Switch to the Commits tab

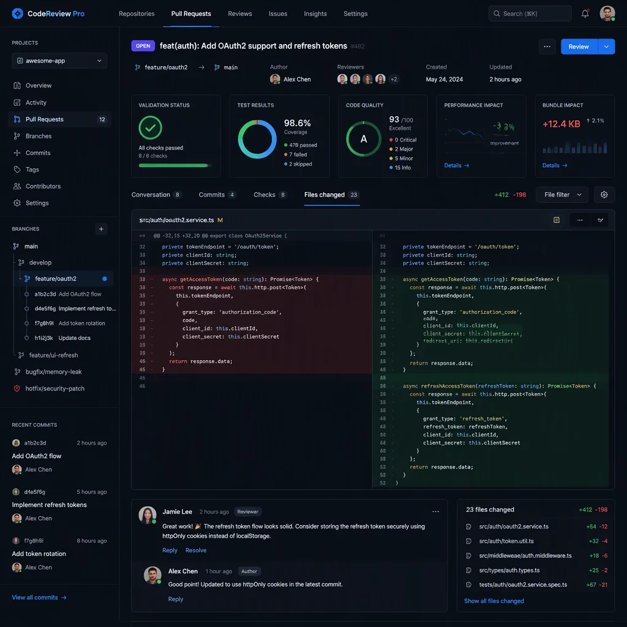tap(217, 195)
